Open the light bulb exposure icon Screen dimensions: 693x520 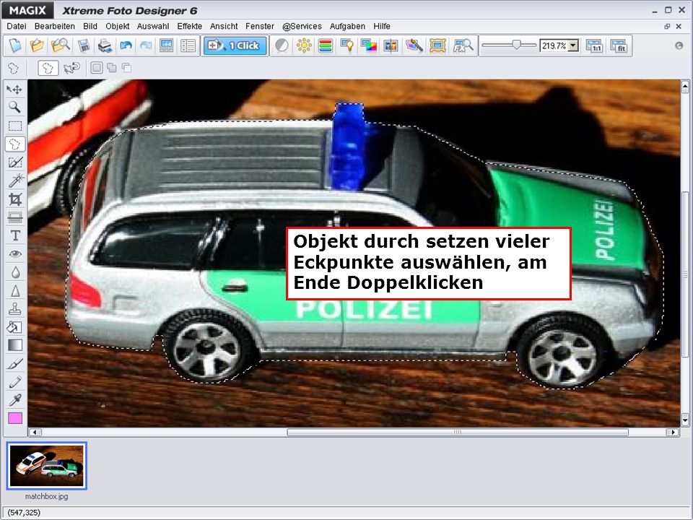click(347, 45)
